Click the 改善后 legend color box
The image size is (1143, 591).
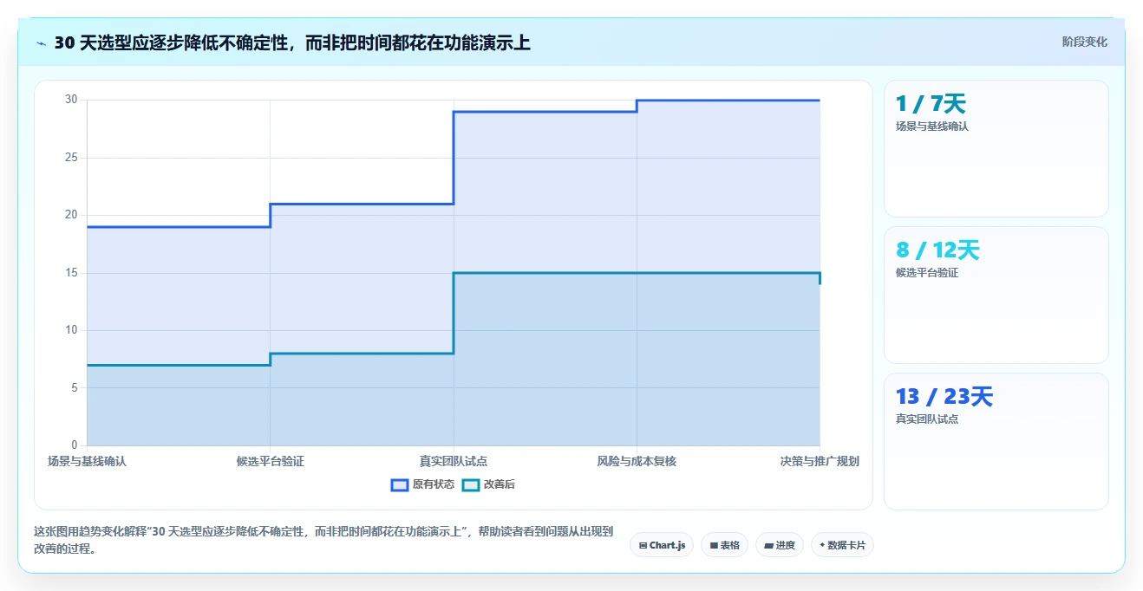pos(470,485)
